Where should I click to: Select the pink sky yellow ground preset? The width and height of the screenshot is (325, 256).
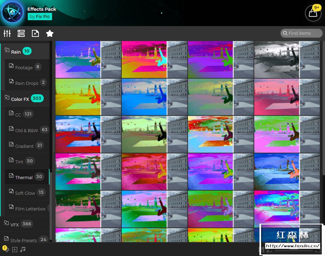point(154,59)
